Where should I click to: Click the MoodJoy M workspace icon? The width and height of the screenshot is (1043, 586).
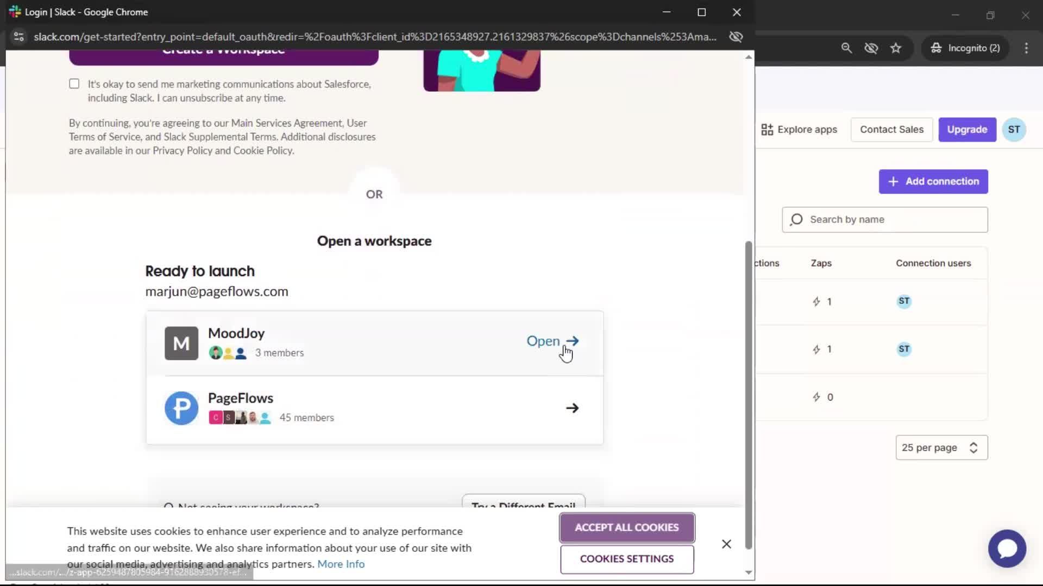click(181, 343)
